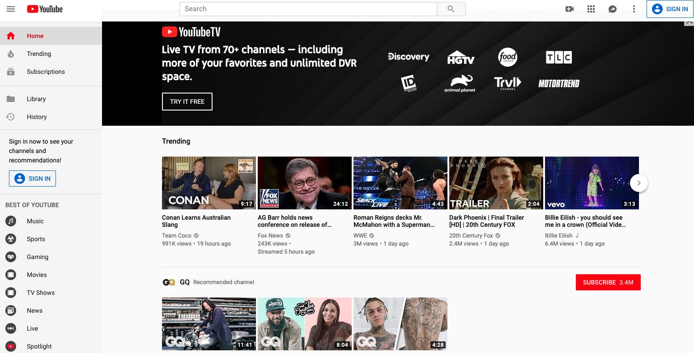Click the Music note icon
Image resolution: width=694 pixels, height=353 pixels.
tap(11, 221)
